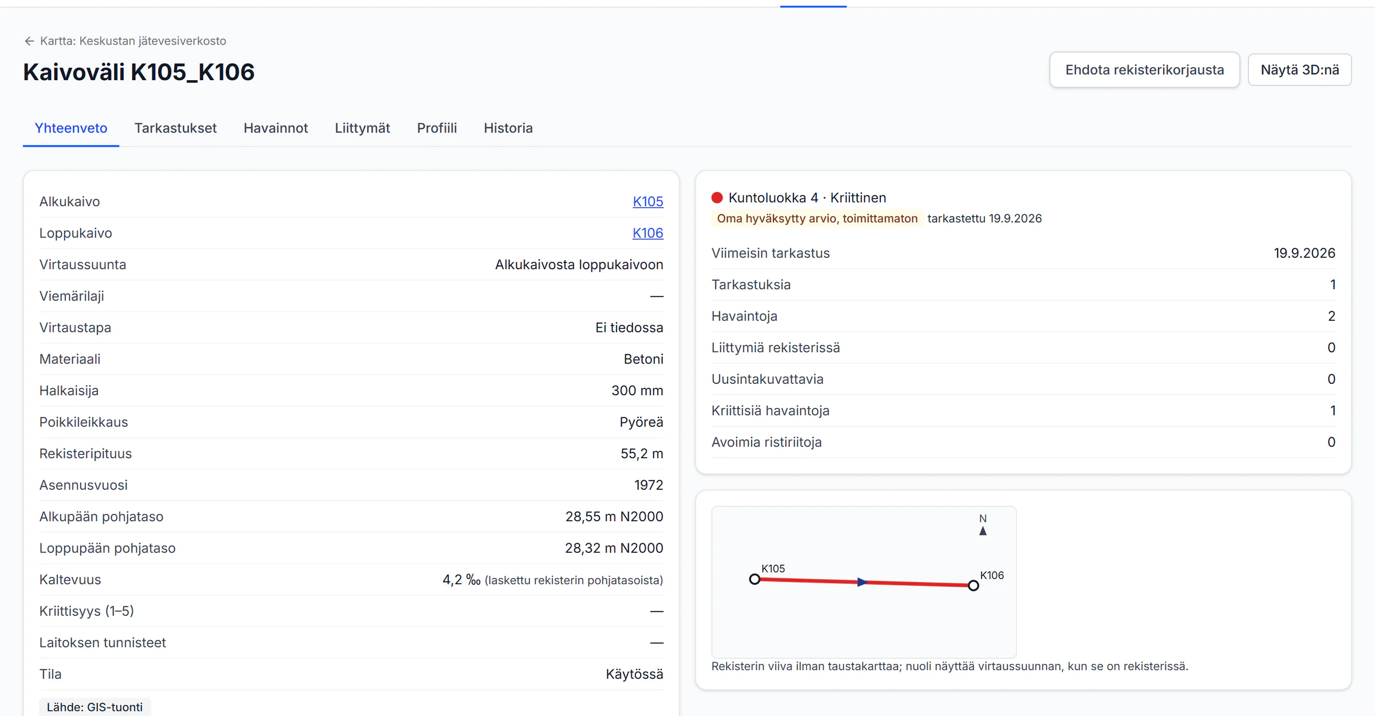Viewport: 1375px width, 716px height.
Task: Click the Uusintakuvattavia row label
Action: tap(767, 379)
